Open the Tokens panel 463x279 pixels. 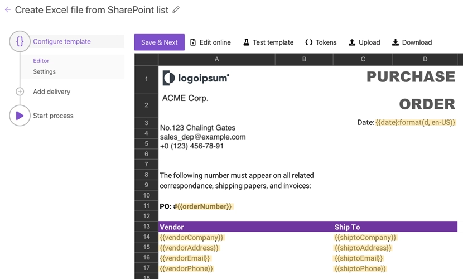(321, 42)
